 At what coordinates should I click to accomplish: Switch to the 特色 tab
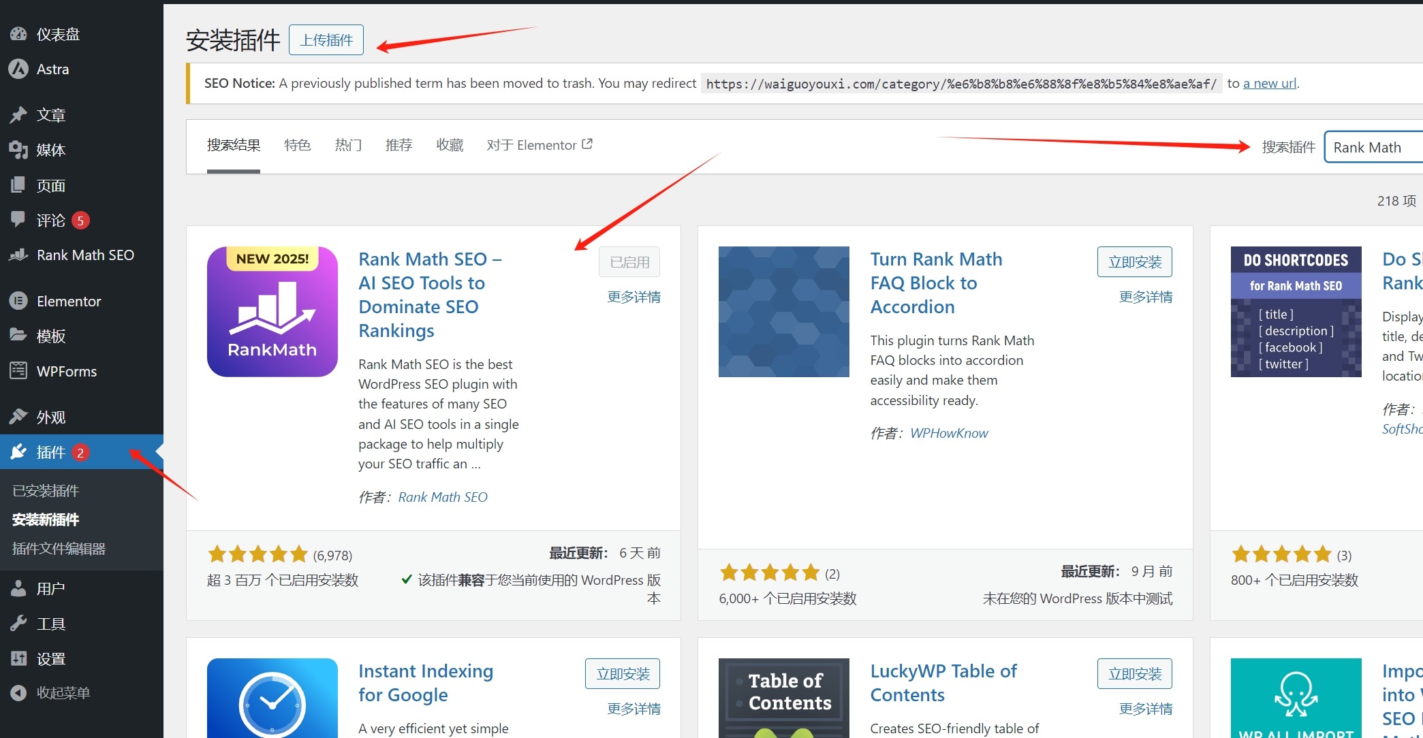pyautogui.click(x=298, y=145)
